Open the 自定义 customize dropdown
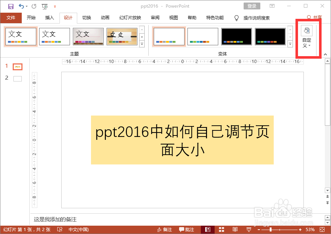Screen dimensions: 331x234 307,37
